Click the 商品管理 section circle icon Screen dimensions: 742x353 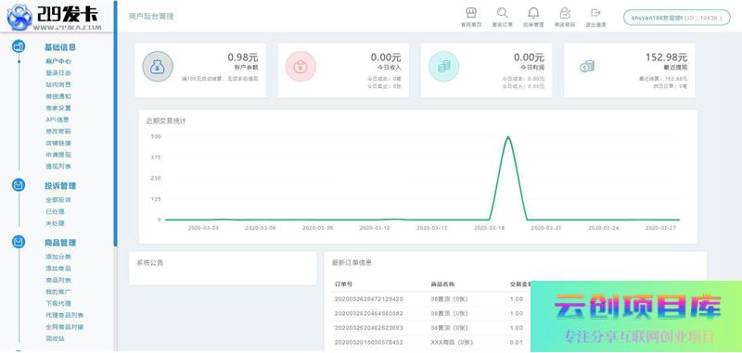pyautogui.click(x=19, y=242)
